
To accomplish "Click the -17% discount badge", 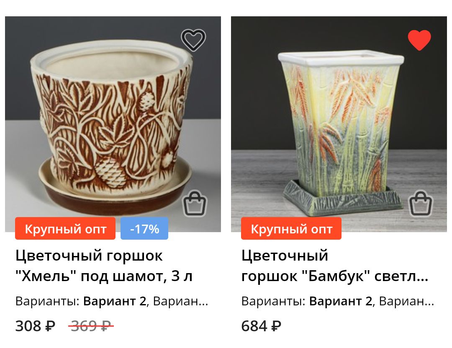I will [144, 228].
